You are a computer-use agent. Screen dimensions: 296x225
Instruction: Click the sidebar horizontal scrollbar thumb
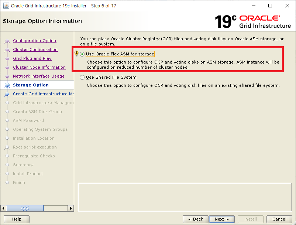click(x=25, y=208)
